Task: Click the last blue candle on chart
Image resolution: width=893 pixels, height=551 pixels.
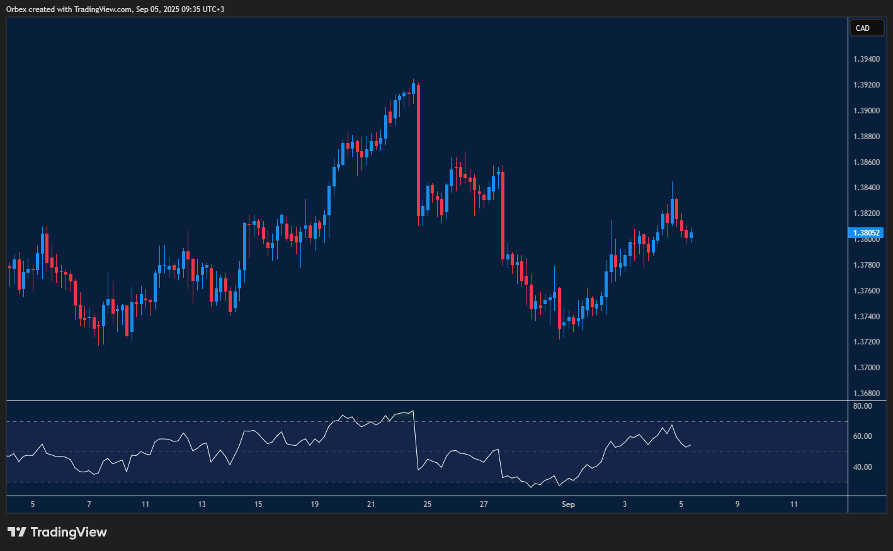Action: 690,236
